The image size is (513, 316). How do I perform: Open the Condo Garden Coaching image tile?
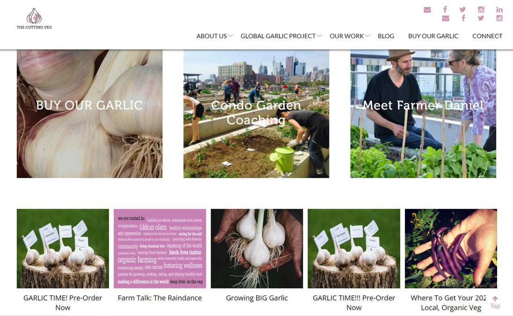pyautogui.click(x=256, y=114)
